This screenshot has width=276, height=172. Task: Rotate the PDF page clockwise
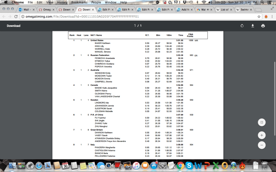click(242, 26)
